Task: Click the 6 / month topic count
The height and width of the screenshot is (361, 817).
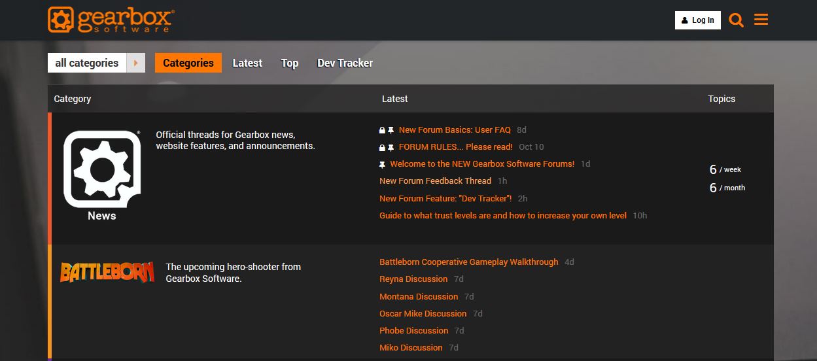Action: click(x=727, y=188)
